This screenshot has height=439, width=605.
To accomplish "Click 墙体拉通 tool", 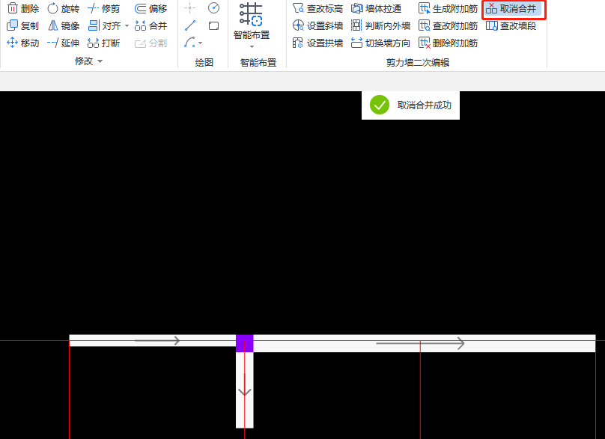I will [x=376, y=8].
